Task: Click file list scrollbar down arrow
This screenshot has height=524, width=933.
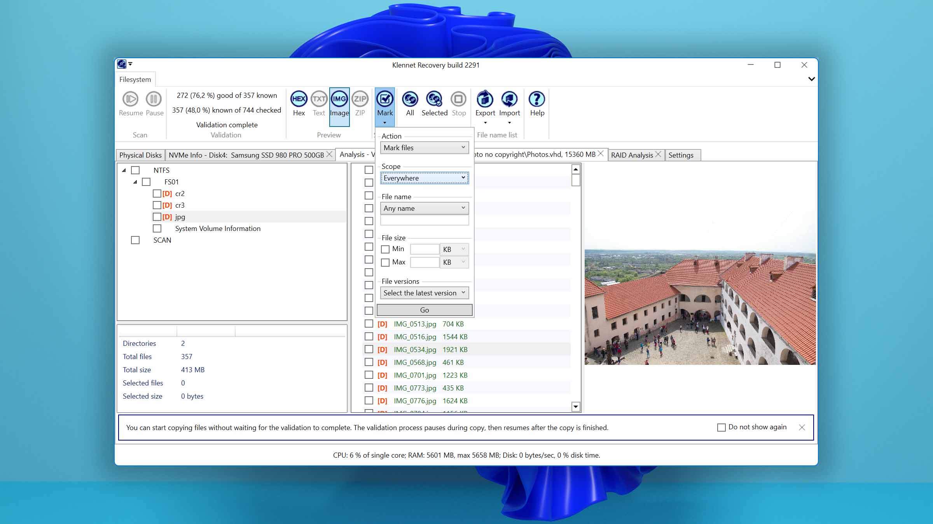Action: pos(576,406)
